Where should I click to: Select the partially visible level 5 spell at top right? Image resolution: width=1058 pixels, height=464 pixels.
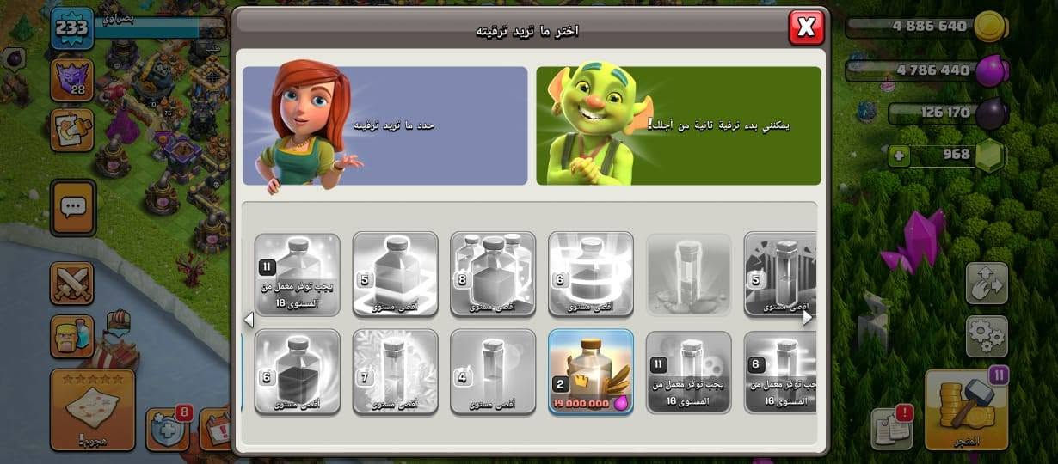coord(779,274)
